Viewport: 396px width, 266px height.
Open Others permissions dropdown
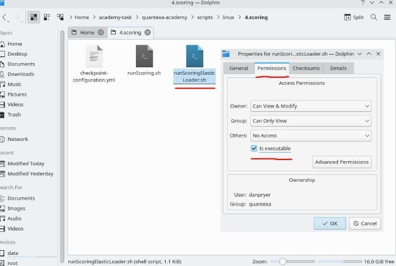coord(311,136)
